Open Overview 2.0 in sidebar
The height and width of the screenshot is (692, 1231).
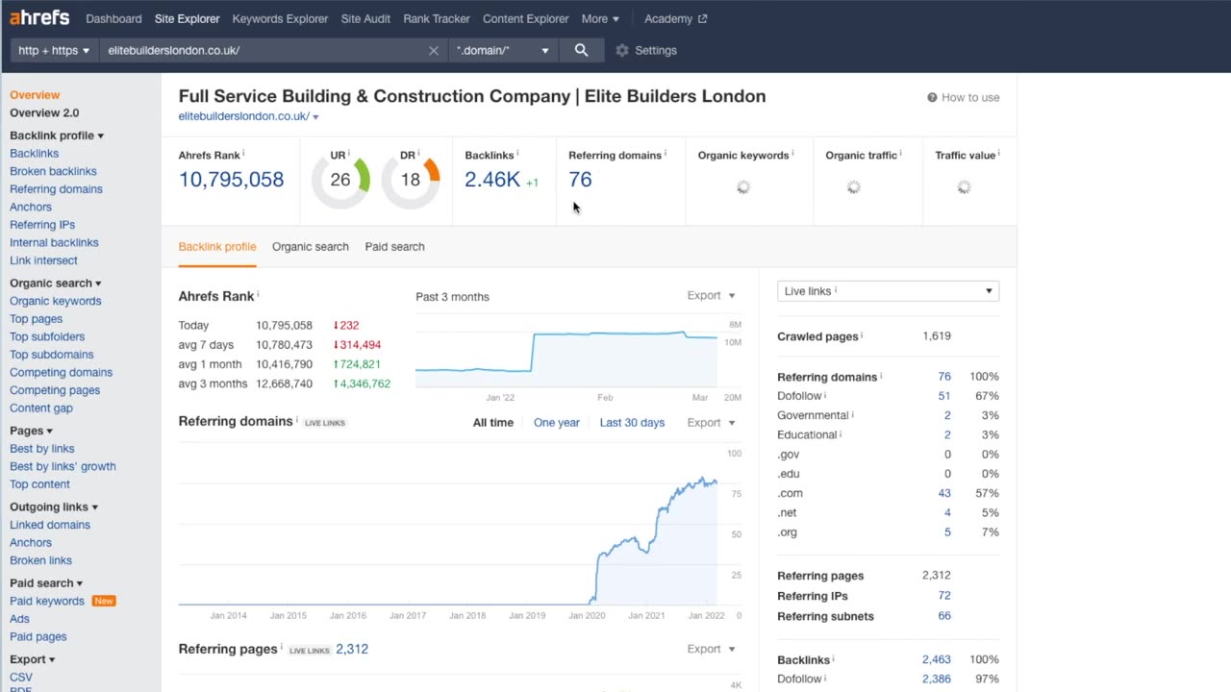pyautogui.click(x=44, y=113)
